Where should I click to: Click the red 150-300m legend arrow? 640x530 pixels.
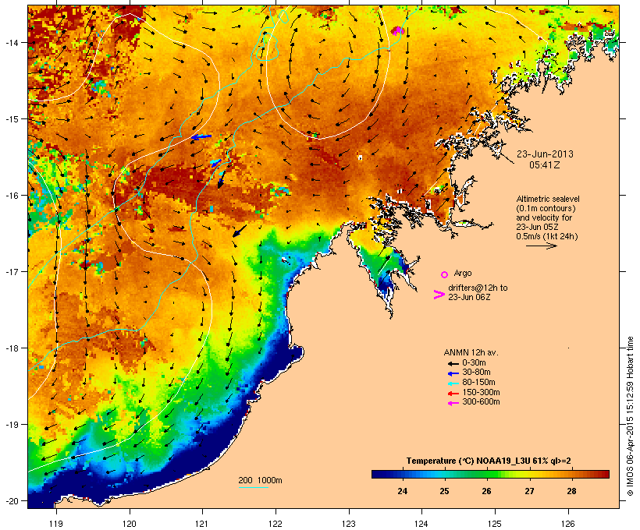click(453, 394)
